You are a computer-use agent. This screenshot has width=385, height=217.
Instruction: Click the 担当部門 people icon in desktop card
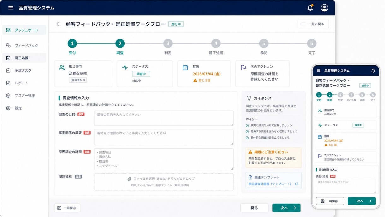click(x=62, y=67)
